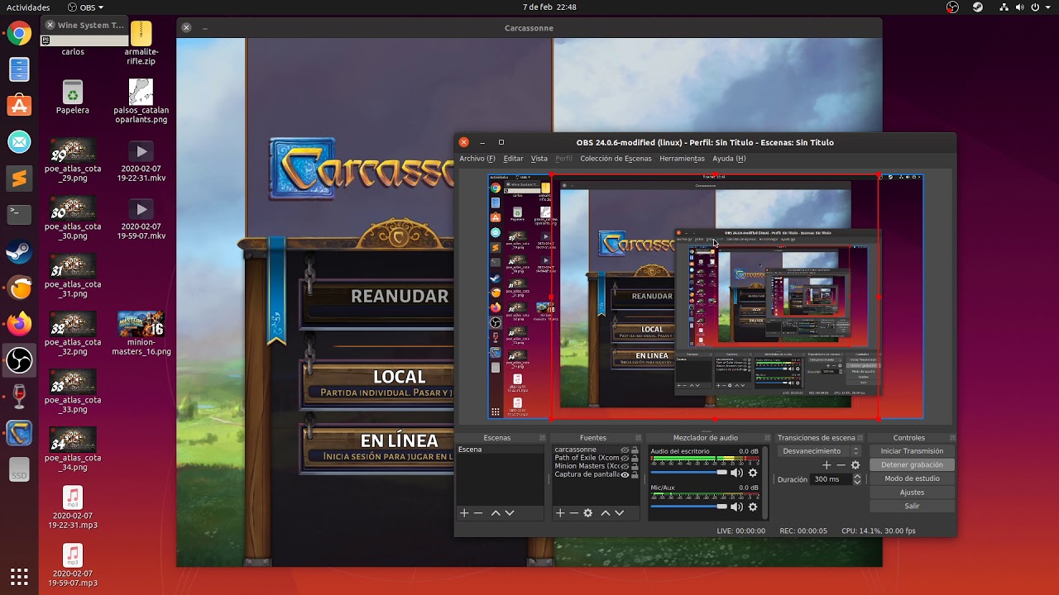Screen dimensions: 1059x595
Task: Toggle visibility of Minion Masters source
Action: (625, 467)
